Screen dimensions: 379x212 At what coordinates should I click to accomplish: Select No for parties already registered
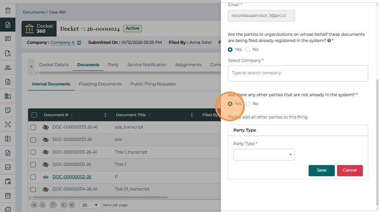(248, 50)
